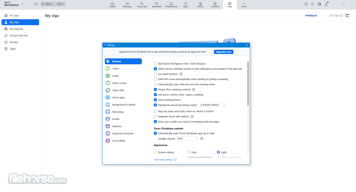Open Profile settings category
The image size is (356, 192).
tap(123, 119)
